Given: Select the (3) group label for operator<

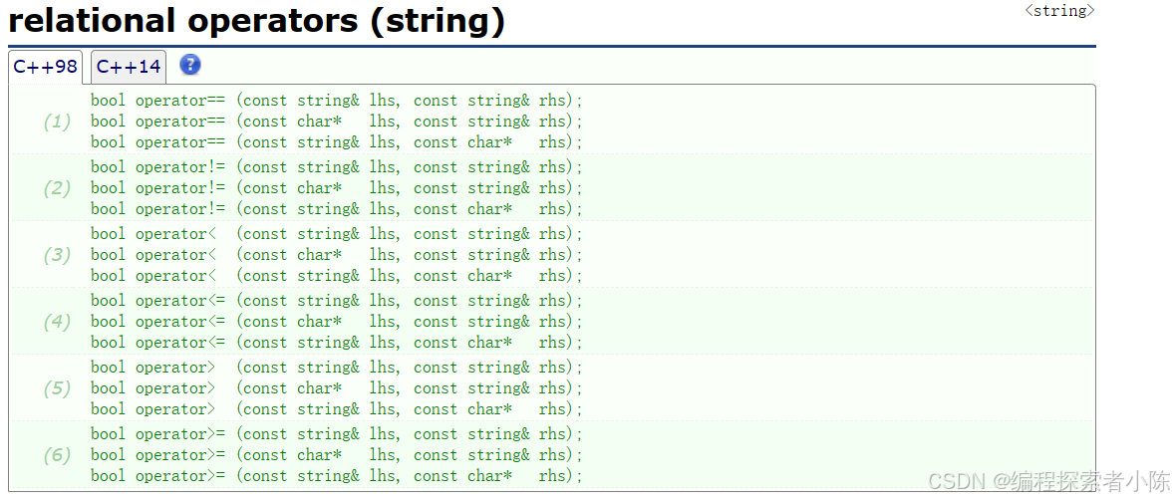Looking at the screenshot, I should (57, 255).
